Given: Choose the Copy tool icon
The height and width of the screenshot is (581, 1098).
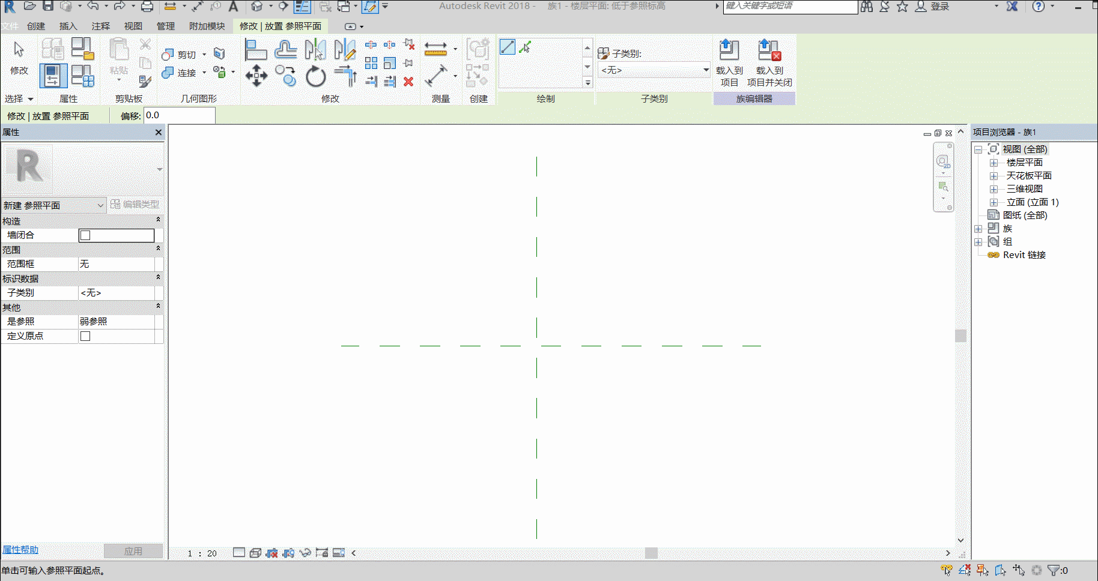Looking at the screenshot, I should coord(286,76).
